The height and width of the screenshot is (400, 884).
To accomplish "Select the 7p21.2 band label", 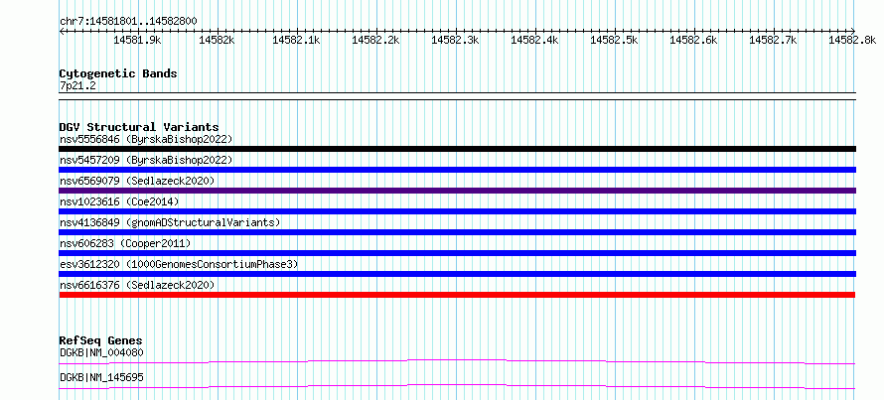I will (x=77, y=85).
